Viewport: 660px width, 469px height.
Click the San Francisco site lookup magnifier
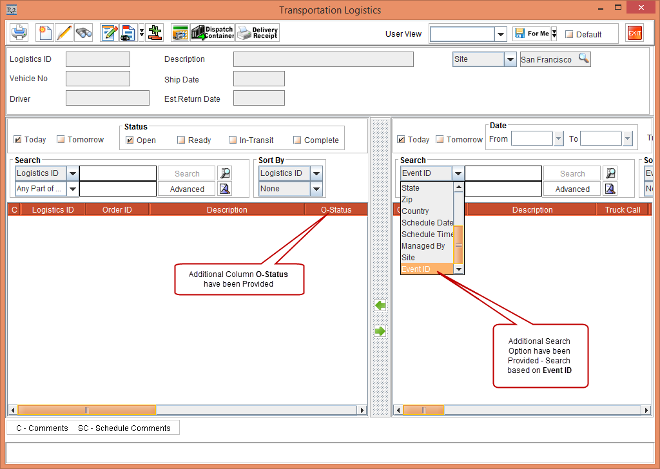pos(584,59)
